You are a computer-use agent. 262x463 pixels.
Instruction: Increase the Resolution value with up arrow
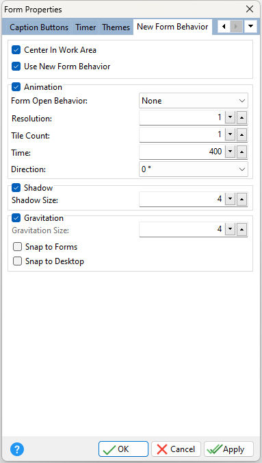[241, 118]
